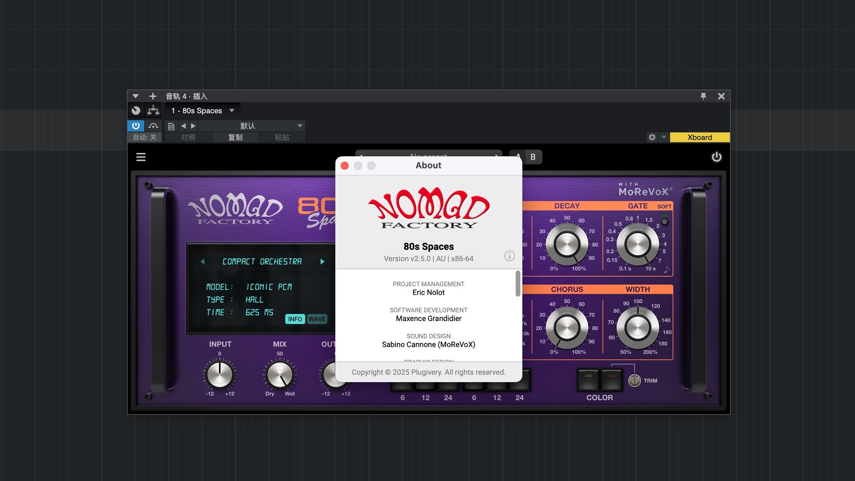Click the MoReVoX logo on plugin

(x=645, y=190)
